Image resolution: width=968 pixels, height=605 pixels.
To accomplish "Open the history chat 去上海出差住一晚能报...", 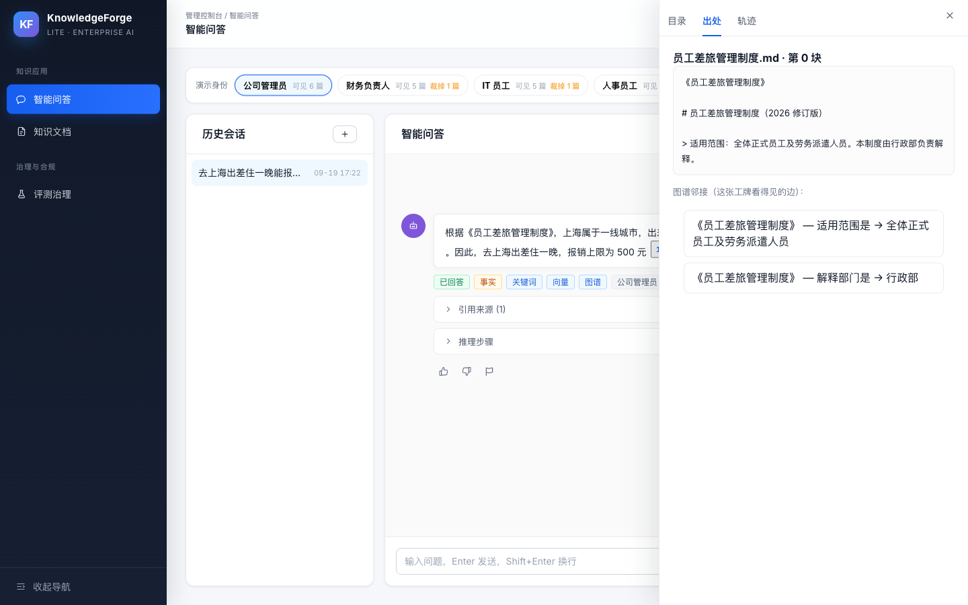I will (280, 173).
